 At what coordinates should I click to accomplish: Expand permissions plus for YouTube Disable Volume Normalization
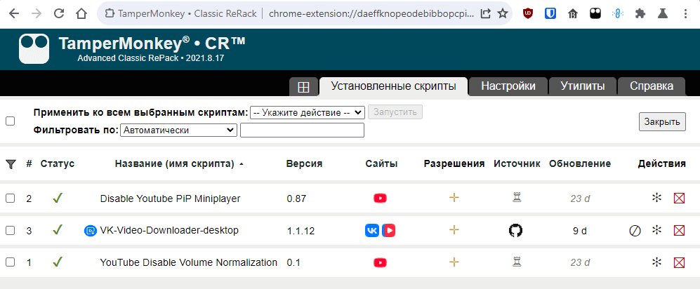pos(454,262)
